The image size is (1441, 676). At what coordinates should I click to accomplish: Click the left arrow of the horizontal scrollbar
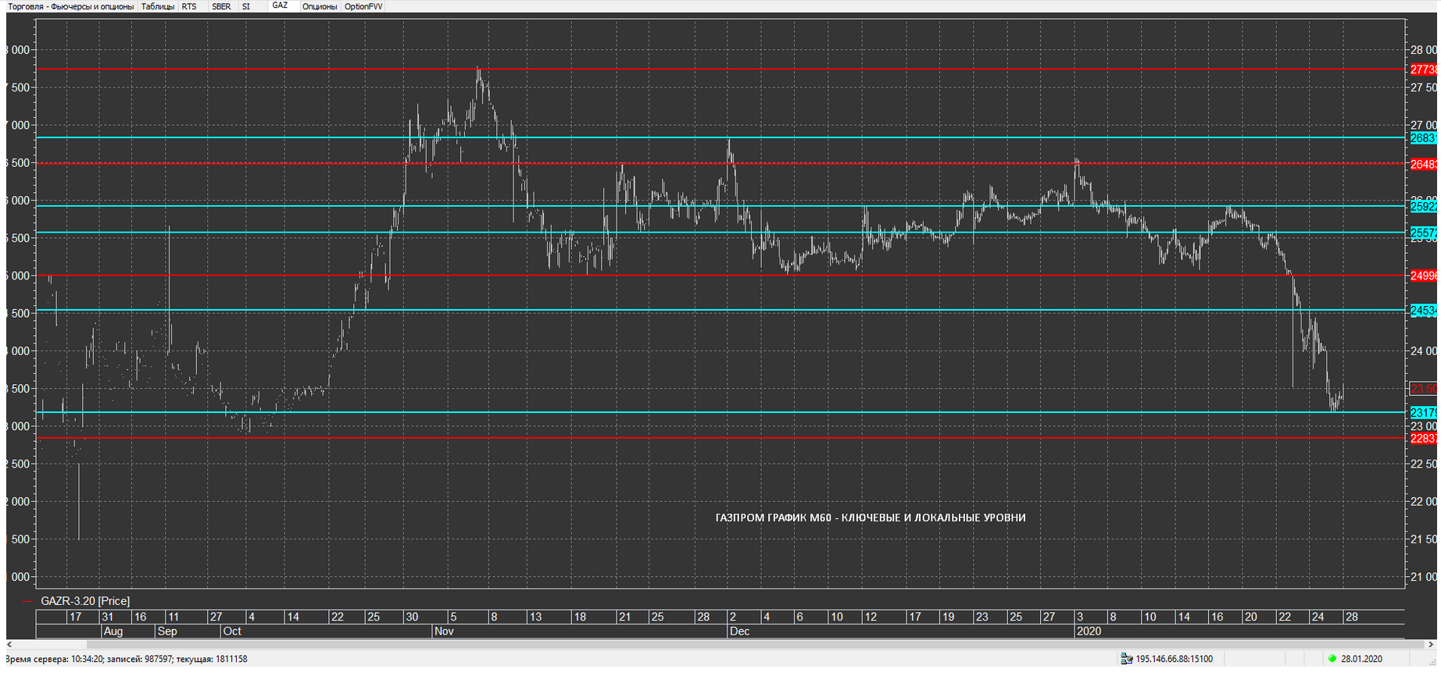[x=10, y=645]
